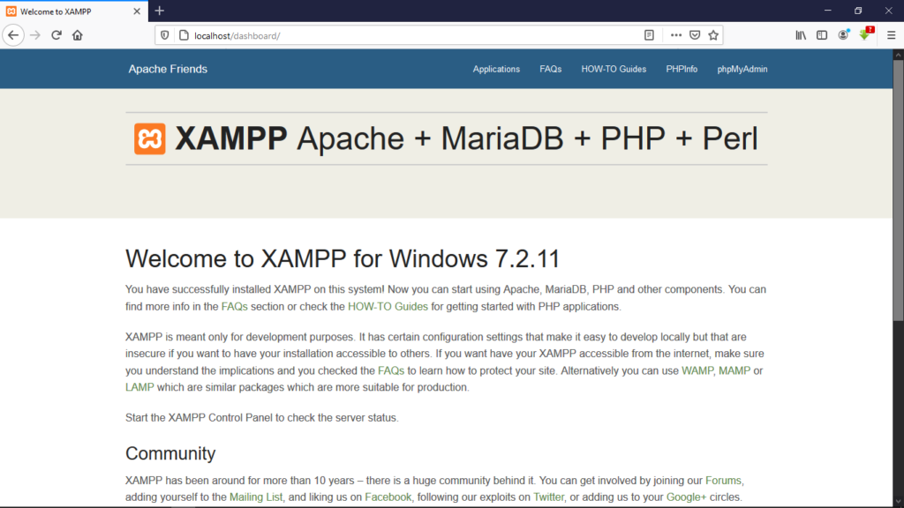Open the Library icon
904x508 pixels.
(x=801, y=35)
